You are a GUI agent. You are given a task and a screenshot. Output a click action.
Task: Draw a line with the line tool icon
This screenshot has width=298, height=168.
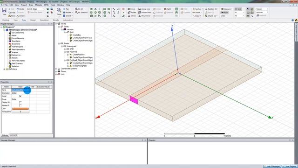pyautogui.click(x=114, y=9)
